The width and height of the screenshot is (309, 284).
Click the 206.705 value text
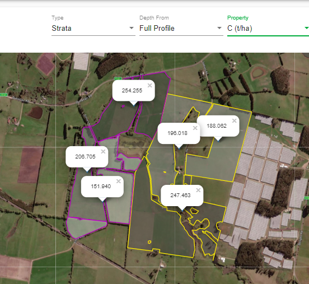tap(85, 157)
